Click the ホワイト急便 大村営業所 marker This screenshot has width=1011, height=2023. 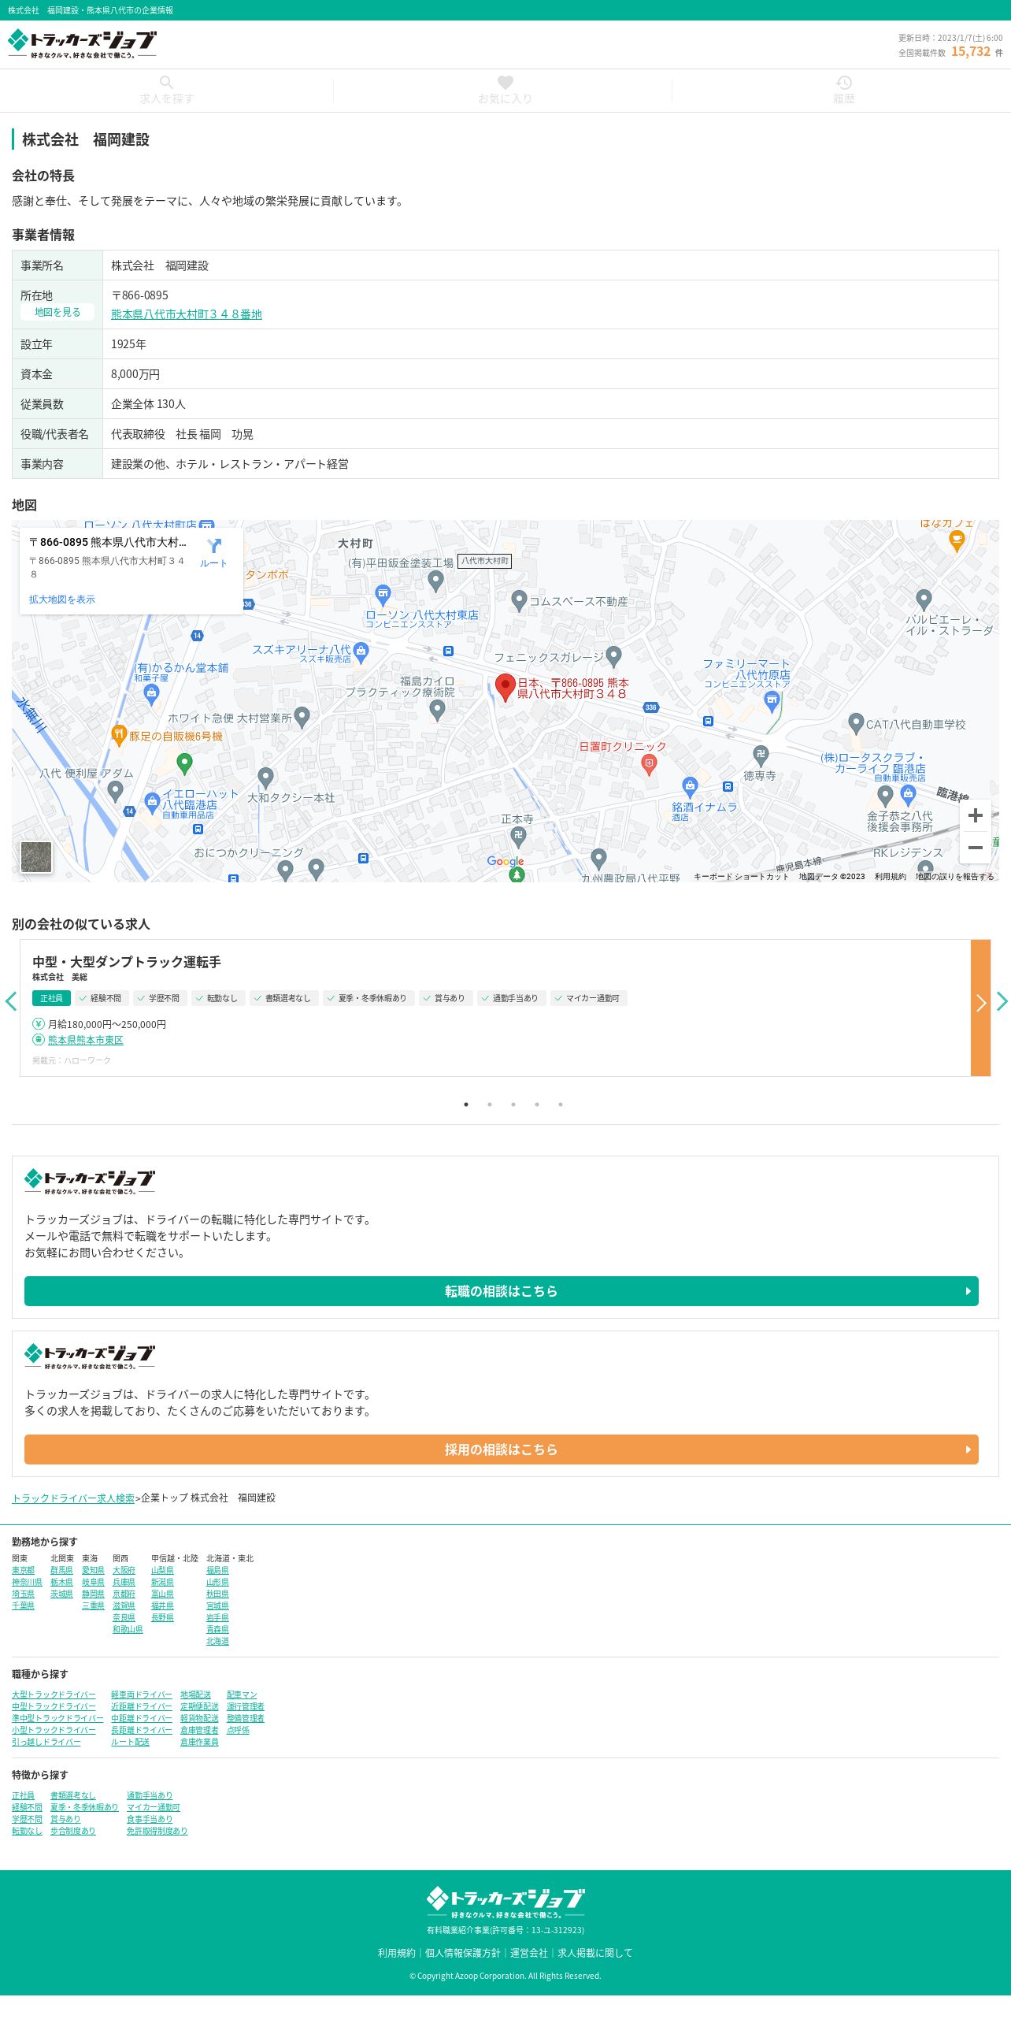(302, 717)
